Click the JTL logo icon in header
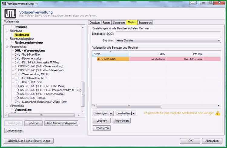Image resolution: width=227 pixels, height=148 pixels. (x=10, y=14)
